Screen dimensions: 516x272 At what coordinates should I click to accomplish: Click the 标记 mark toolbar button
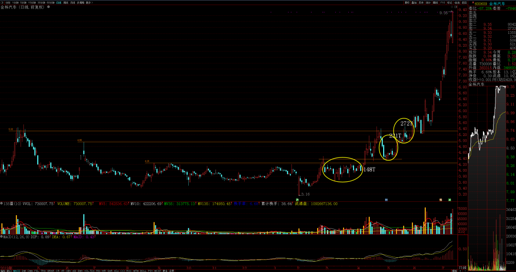pos(450,3)
